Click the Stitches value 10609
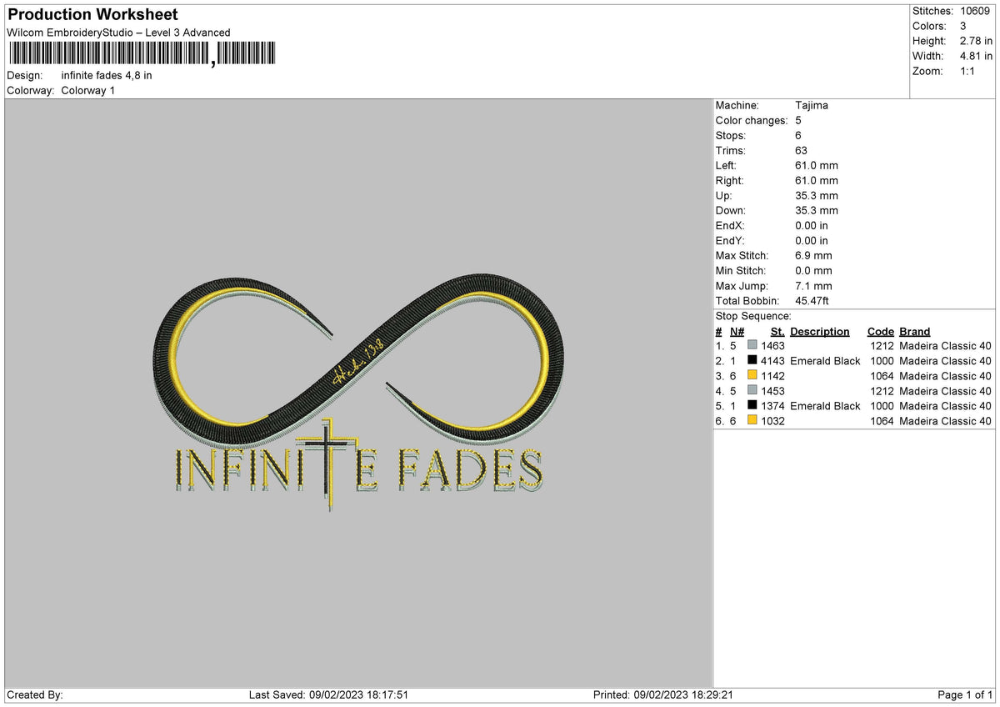The width and height of the screenshot is (1000, 707). pos(976,11)
